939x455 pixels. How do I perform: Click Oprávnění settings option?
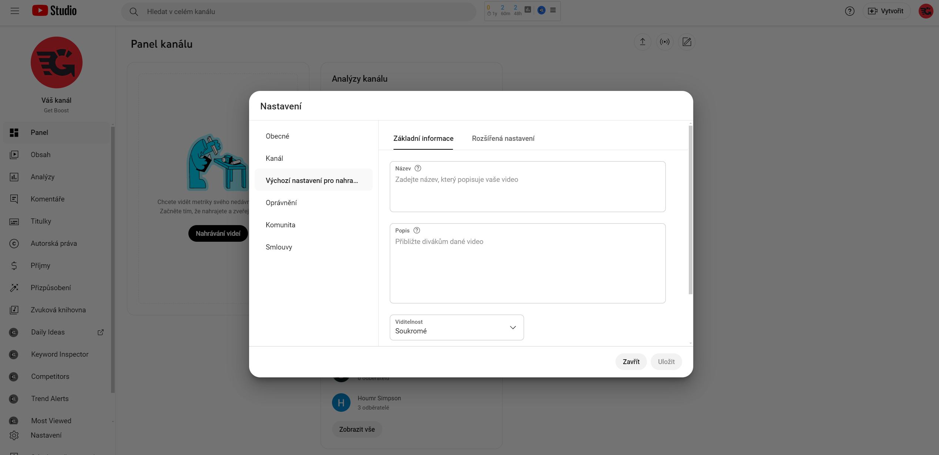[x=281, y=202]
